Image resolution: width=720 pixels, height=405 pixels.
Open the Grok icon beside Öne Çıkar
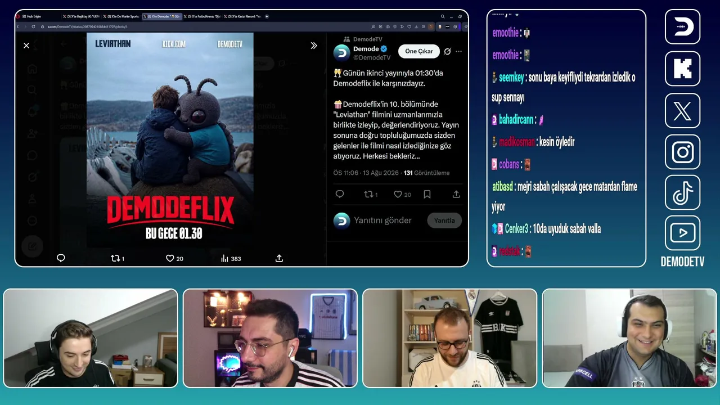[447, 51]
